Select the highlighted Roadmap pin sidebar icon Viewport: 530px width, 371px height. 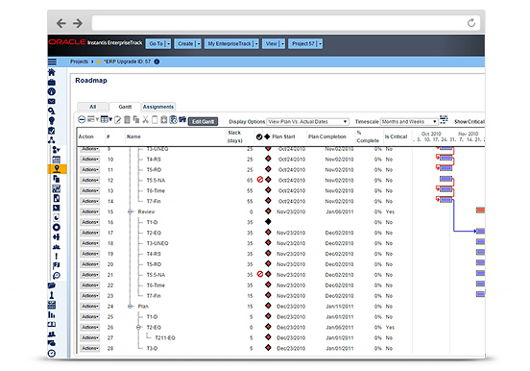click(x=57, y=169)
